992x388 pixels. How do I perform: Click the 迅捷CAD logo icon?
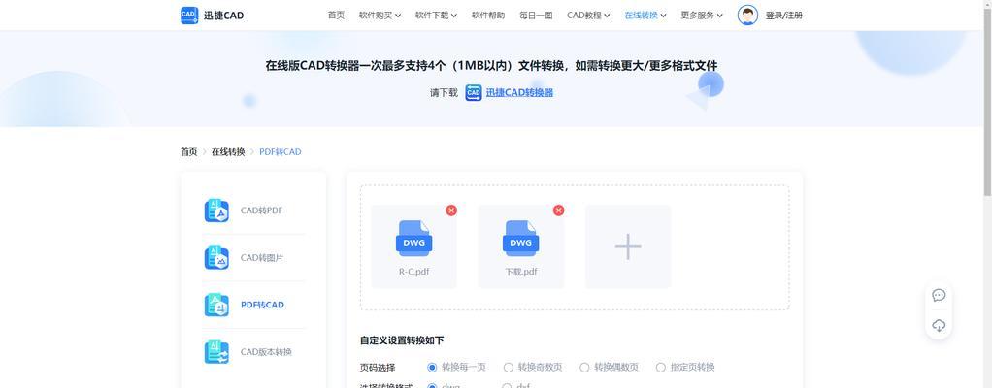pos(189,16)
